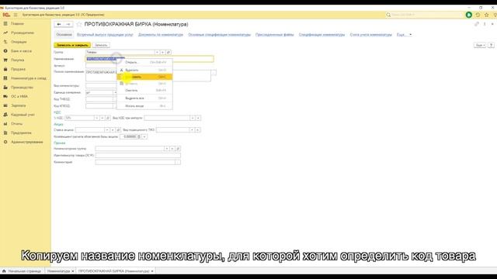
Task: Click the Покупки shopping cart icon
Action: (5, 60)
